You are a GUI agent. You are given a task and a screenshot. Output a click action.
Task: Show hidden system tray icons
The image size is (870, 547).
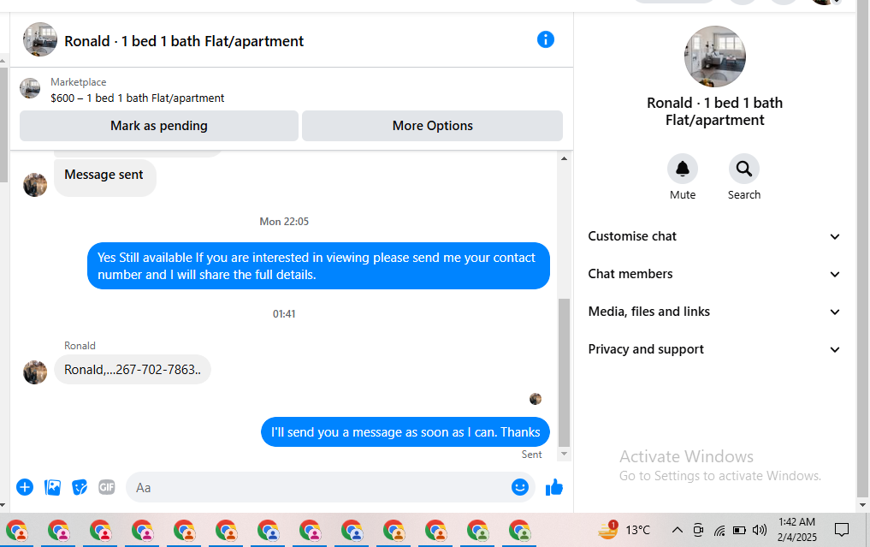pyautogui.click(x=677, y=530)
